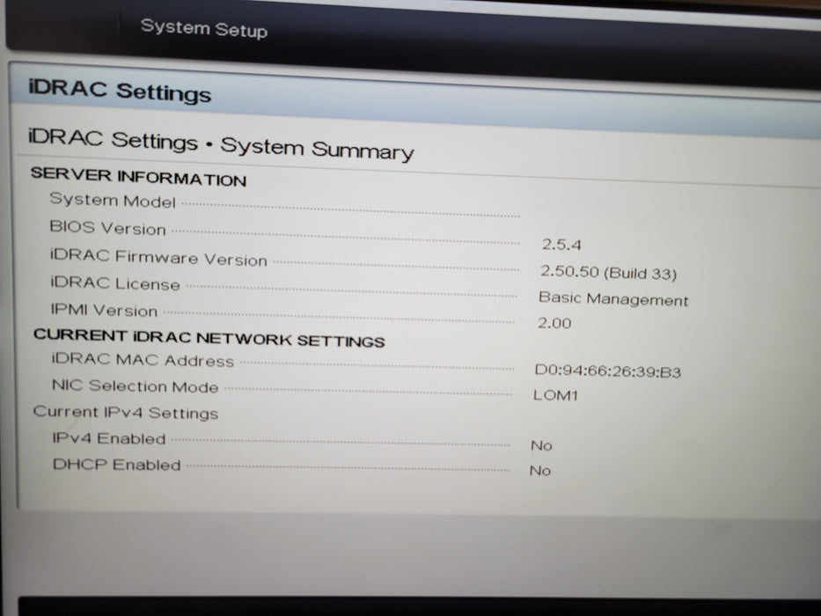Click the System Model label
The height and width of the screenshot is (616, 821).
point(113,200)
